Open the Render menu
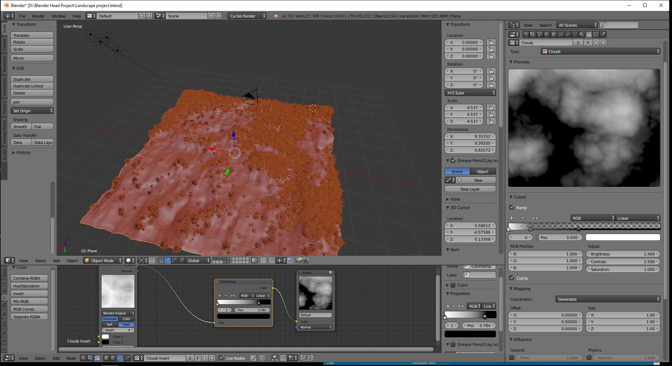Viewport: 672px width, 366px height. pos(38,16)
